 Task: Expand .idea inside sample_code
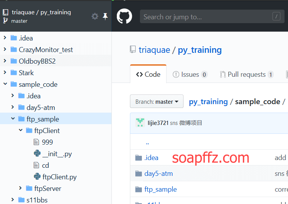[13, 96]
